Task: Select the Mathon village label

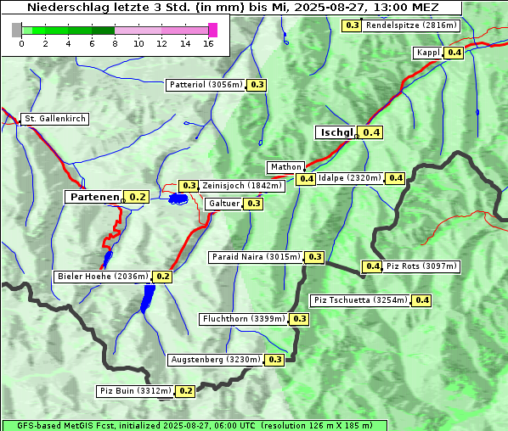Action: pyautogui.click(x=285, y=167)
